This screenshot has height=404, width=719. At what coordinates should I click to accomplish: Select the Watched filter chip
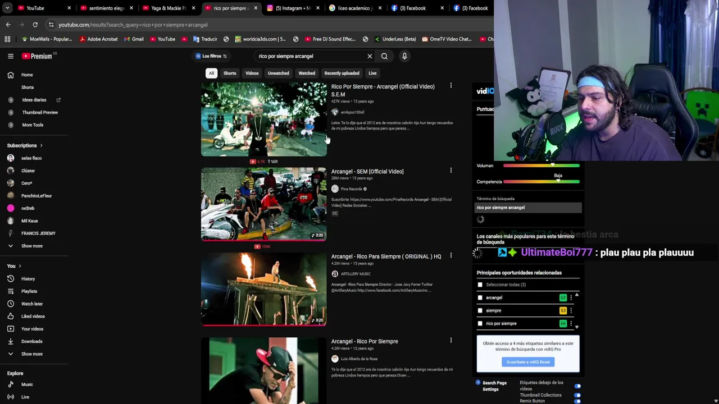(x=307, y=73)
